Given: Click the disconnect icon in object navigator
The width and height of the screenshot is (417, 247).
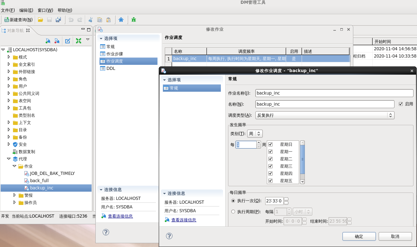Looking at the screenshot, I should point(57,41).
